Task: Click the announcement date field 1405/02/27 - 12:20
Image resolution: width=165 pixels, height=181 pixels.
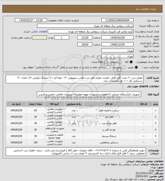Action: [x=31, y=20]
